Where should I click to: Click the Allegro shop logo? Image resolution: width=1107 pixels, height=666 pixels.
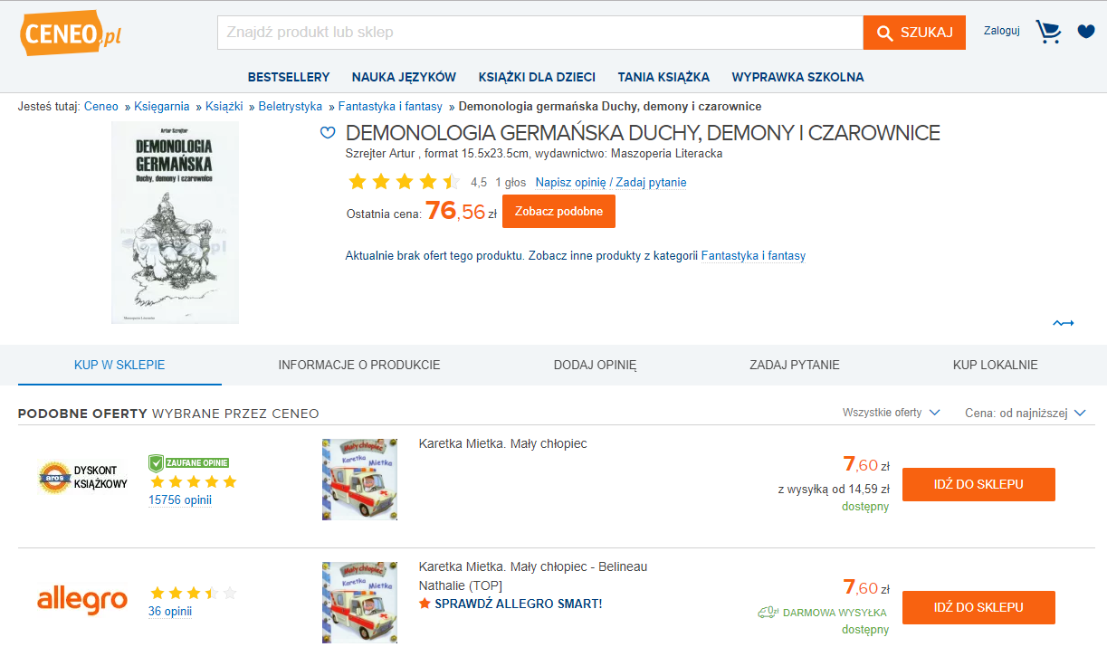(x=82, y=600)
